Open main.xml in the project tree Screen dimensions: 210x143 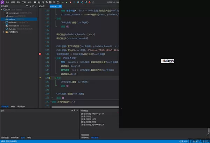pos(13,22)
